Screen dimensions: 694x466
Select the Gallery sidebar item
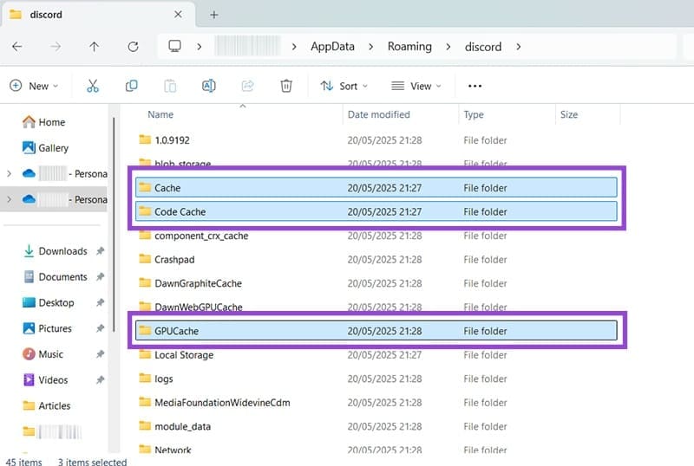53,148
